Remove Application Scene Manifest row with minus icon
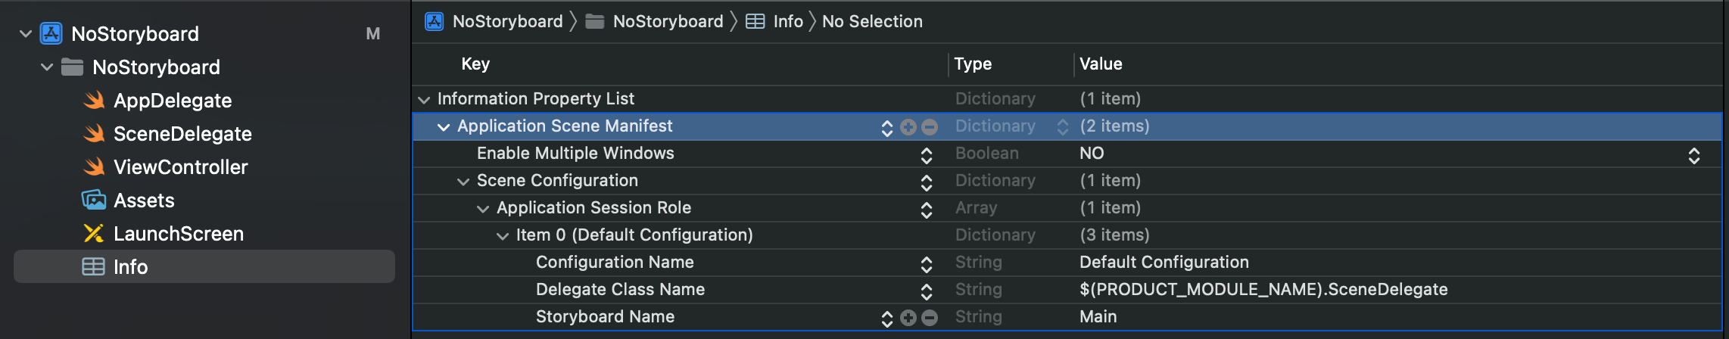Image resolution: width=1729 pixels, height=339 pixels. (930, 128)
